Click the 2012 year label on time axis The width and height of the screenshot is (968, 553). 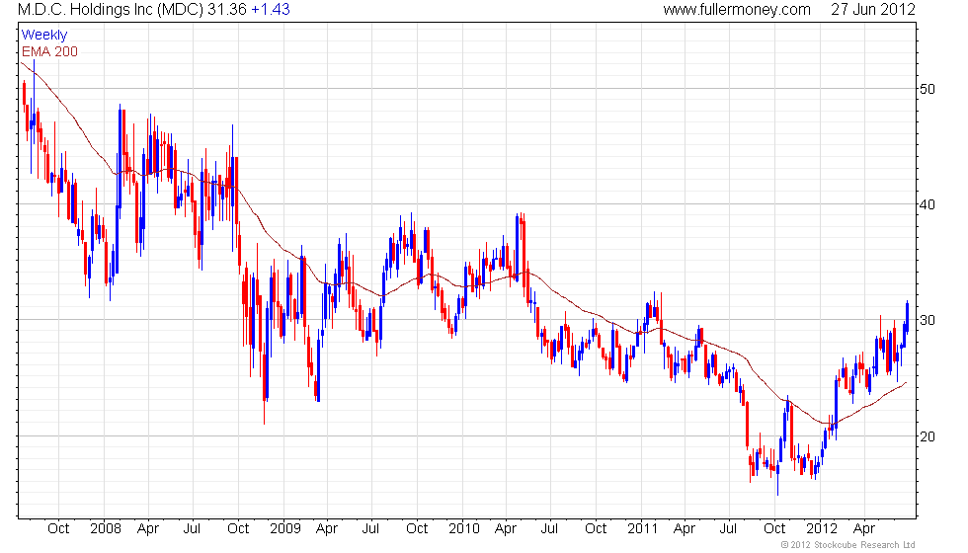click(822, 529)
